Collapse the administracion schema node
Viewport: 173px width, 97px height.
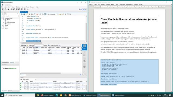[2, 18]
